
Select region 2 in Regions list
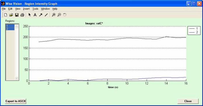click(10, 29)
